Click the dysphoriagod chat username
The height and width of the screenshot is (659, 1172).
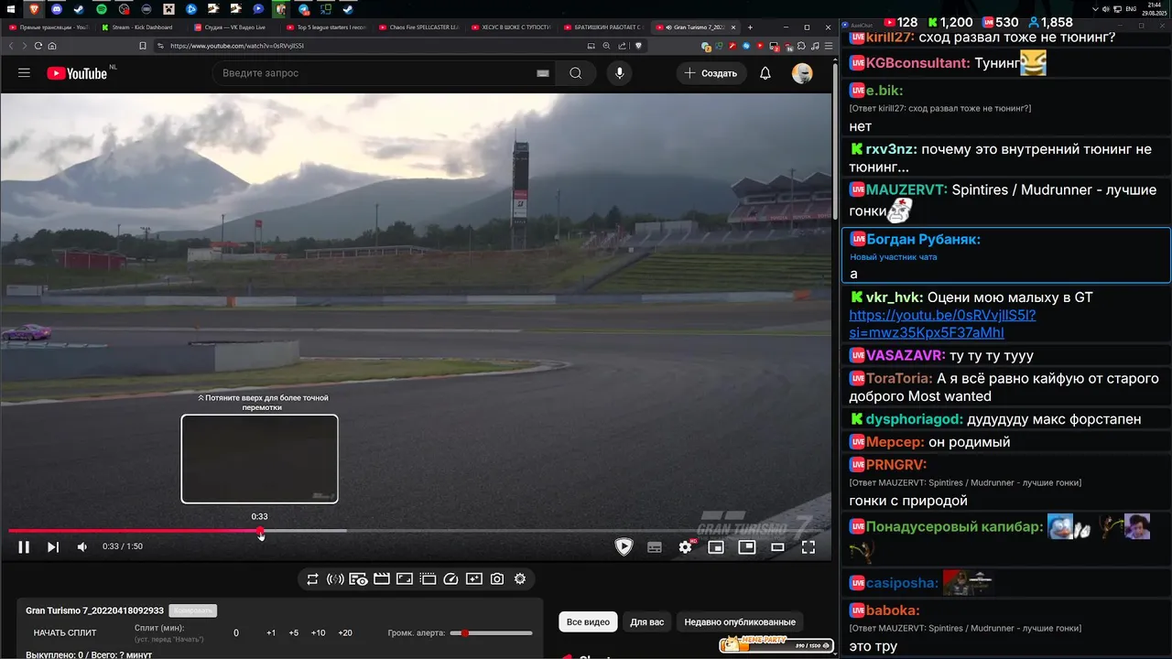(x=915, y=419)
